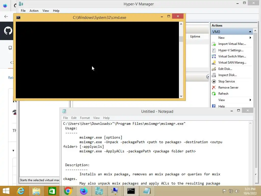
Task: Open the Notepad Help menu
Action: (x=106, y=118)
